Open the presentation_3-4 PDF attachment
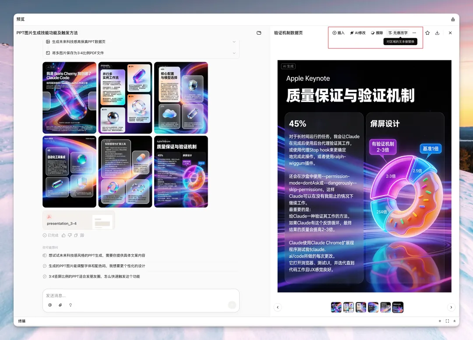Screen dimensions: 473x340 pos(79,220)
